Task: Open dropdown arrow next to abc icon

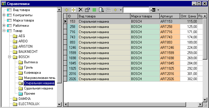Action: pyautogui.click(x=158, y=10)
